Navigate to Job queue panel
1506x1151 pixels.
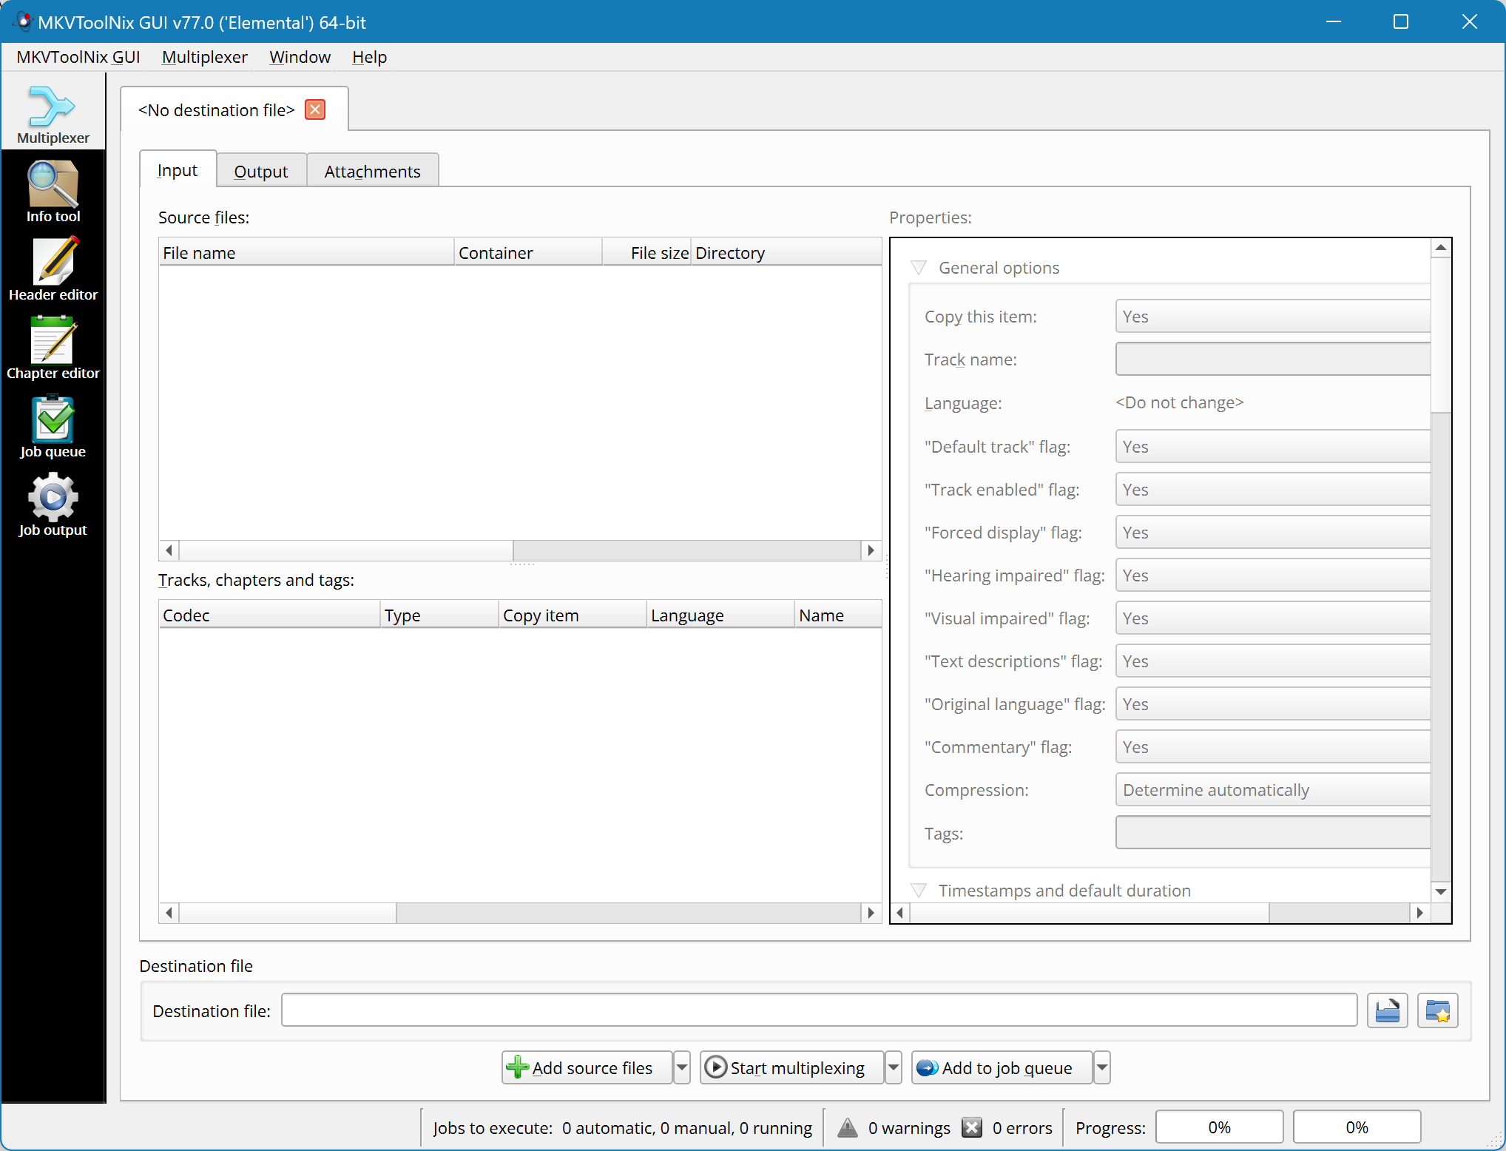click(52, 433)
